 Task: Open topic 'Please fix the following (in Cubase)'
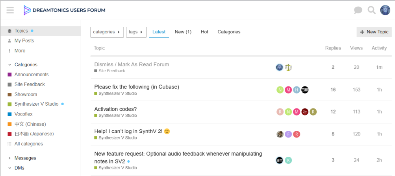[x=137, y=87]
